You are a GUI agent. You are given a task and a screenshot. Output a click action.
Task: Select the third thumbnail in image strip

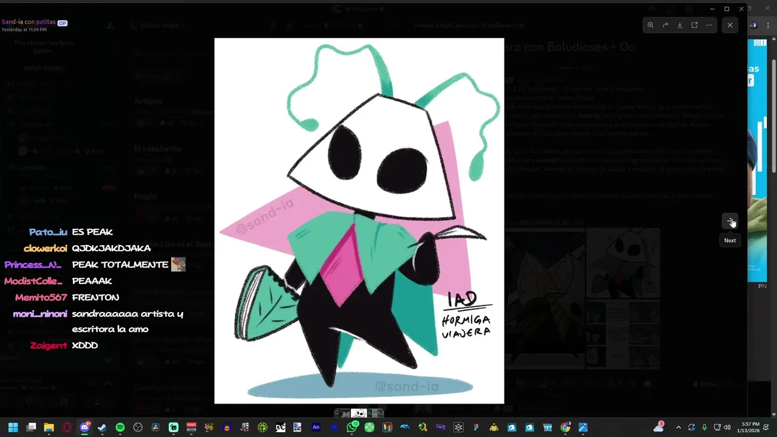pyautogui.click(x=376, y=413)
